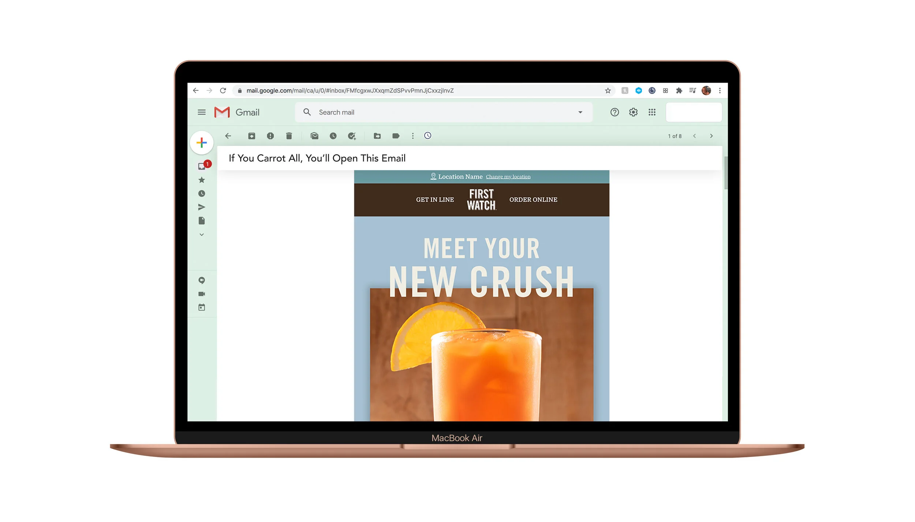Toggle the main Gmail hamburger menu

202,112
